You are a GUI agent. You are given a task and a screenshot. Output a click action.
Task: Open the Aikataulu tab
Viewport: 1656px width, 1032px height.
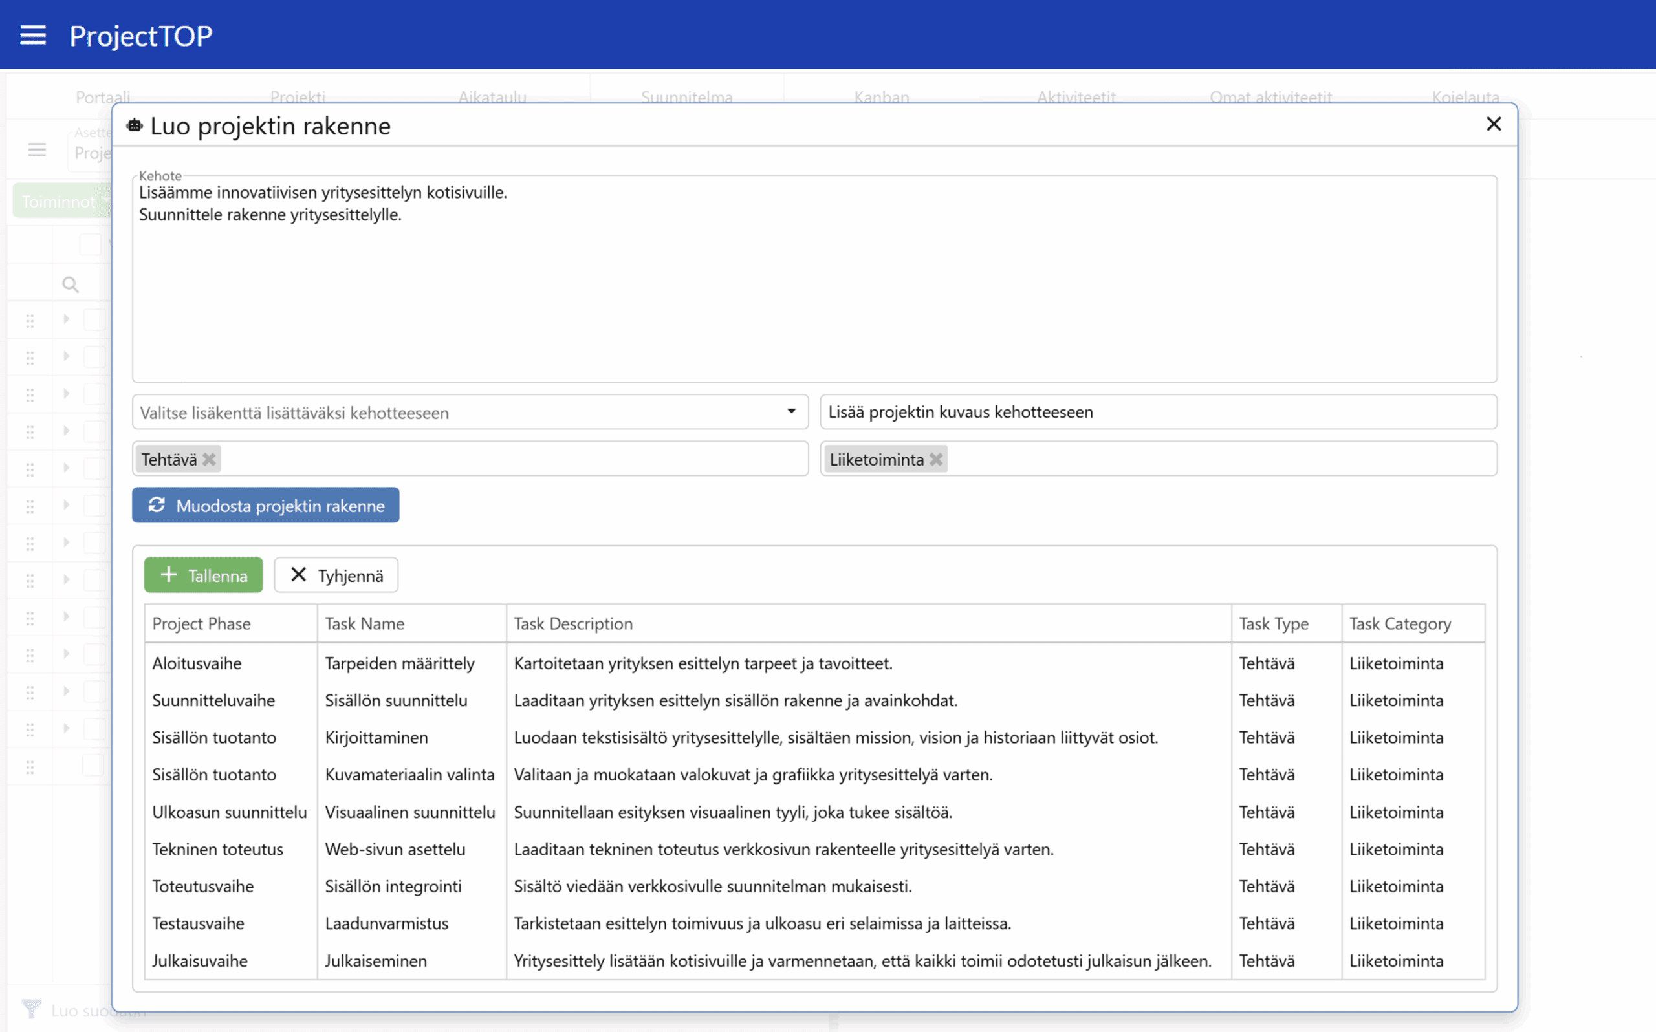pos(492,97)
